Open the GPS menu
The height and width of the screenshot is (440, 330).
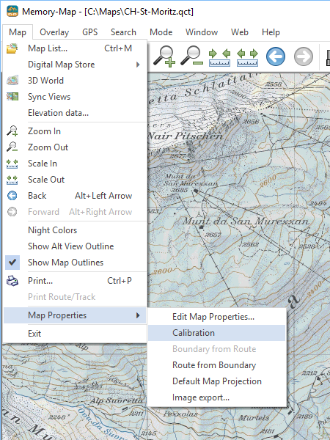89,32
